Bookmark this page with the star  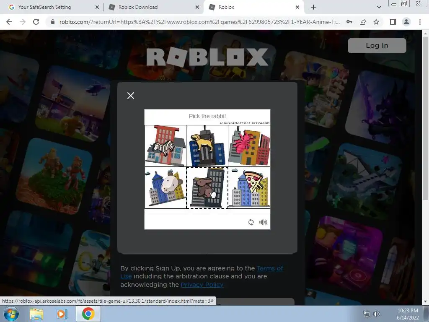click(x=376, y=22)
